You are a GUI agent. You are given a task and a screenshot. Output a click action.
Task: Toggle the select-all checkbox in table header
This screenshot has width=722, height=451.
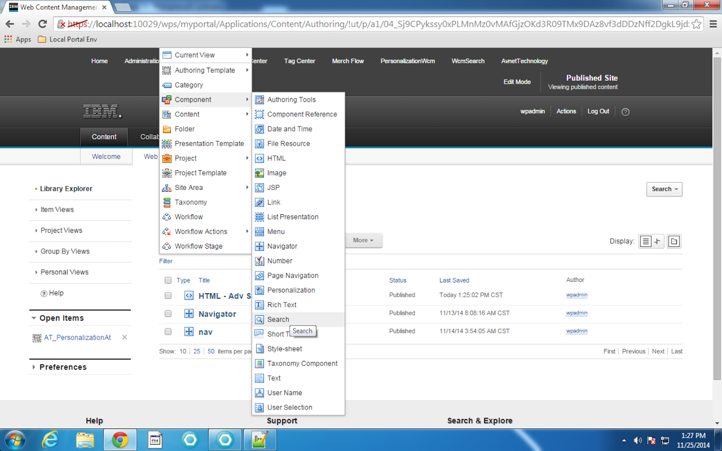click(x=168, y=280)
